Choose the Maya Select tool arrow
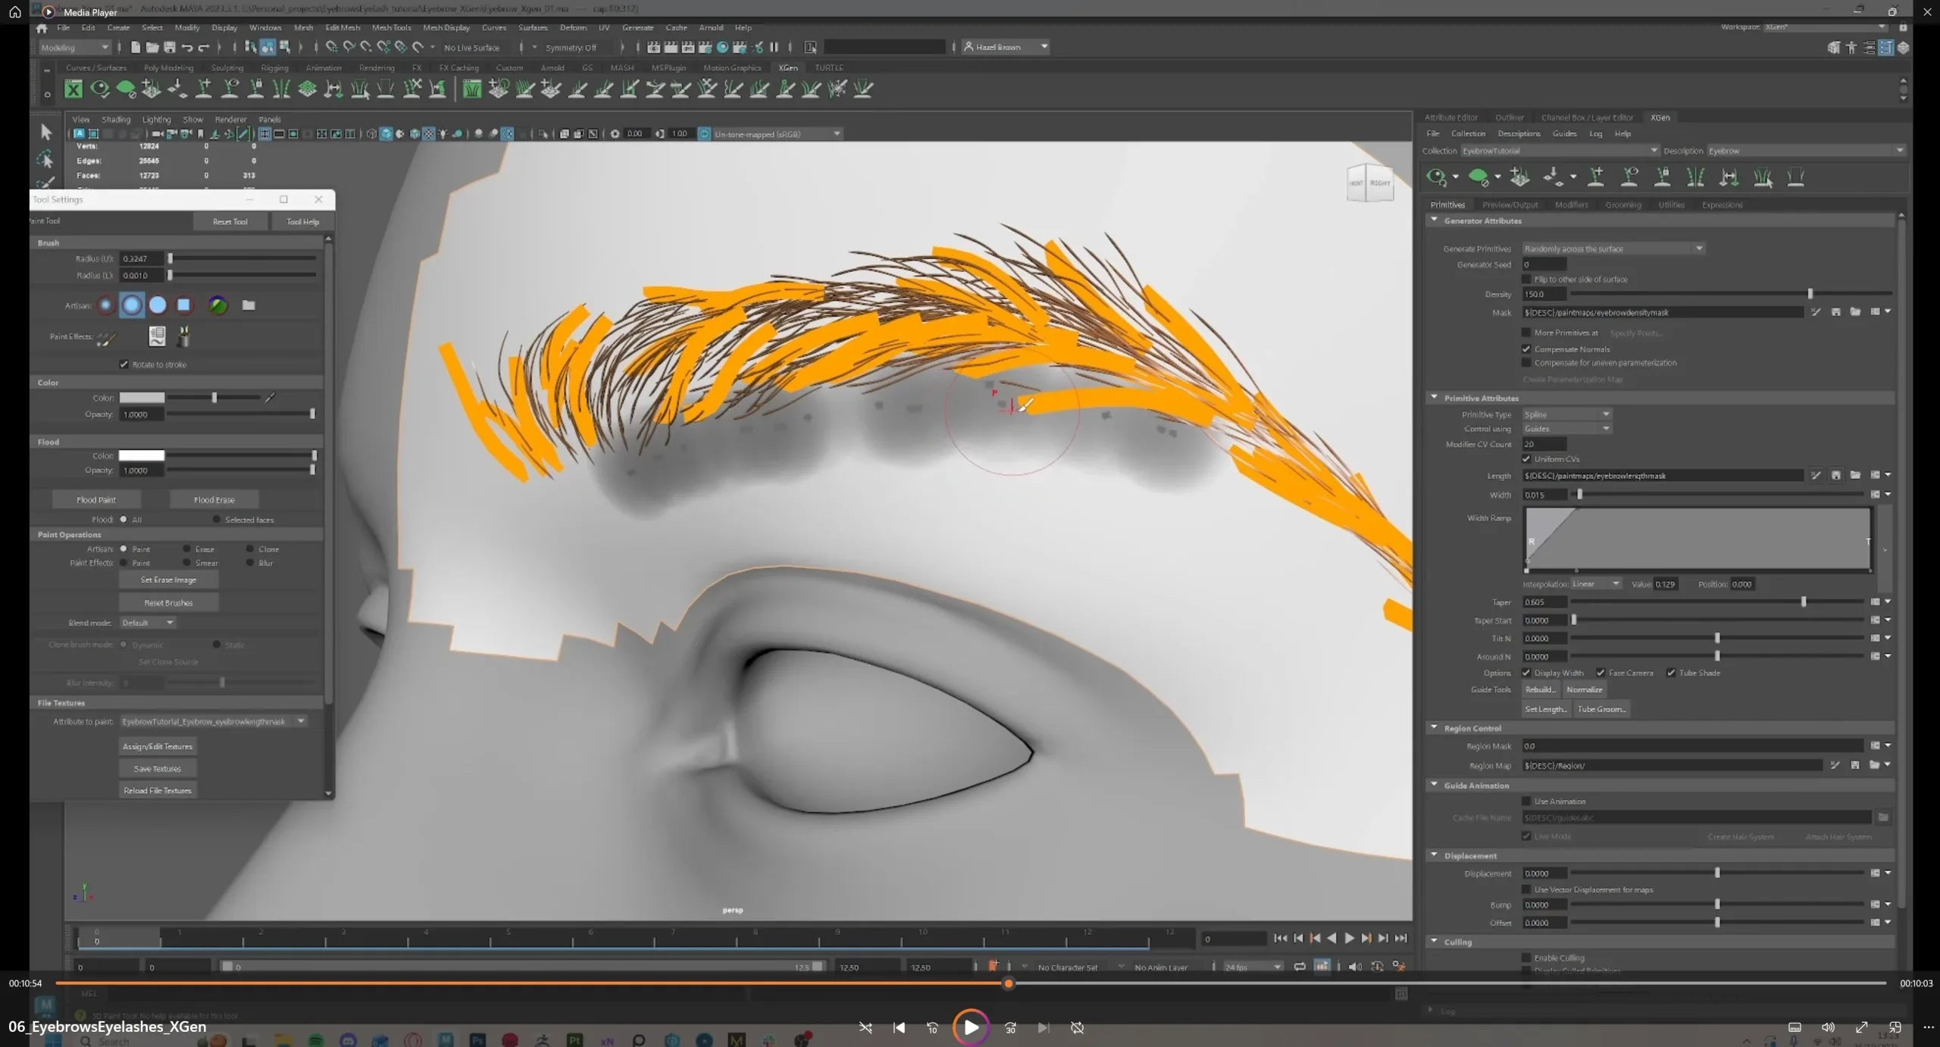 [45, 132]
